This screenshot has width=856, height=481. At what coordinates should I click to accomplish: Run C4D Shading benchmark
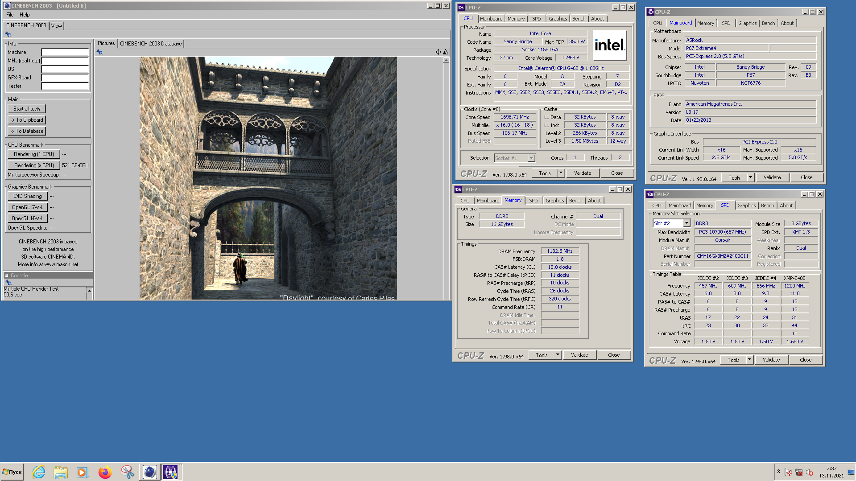[x=28, y=196]
